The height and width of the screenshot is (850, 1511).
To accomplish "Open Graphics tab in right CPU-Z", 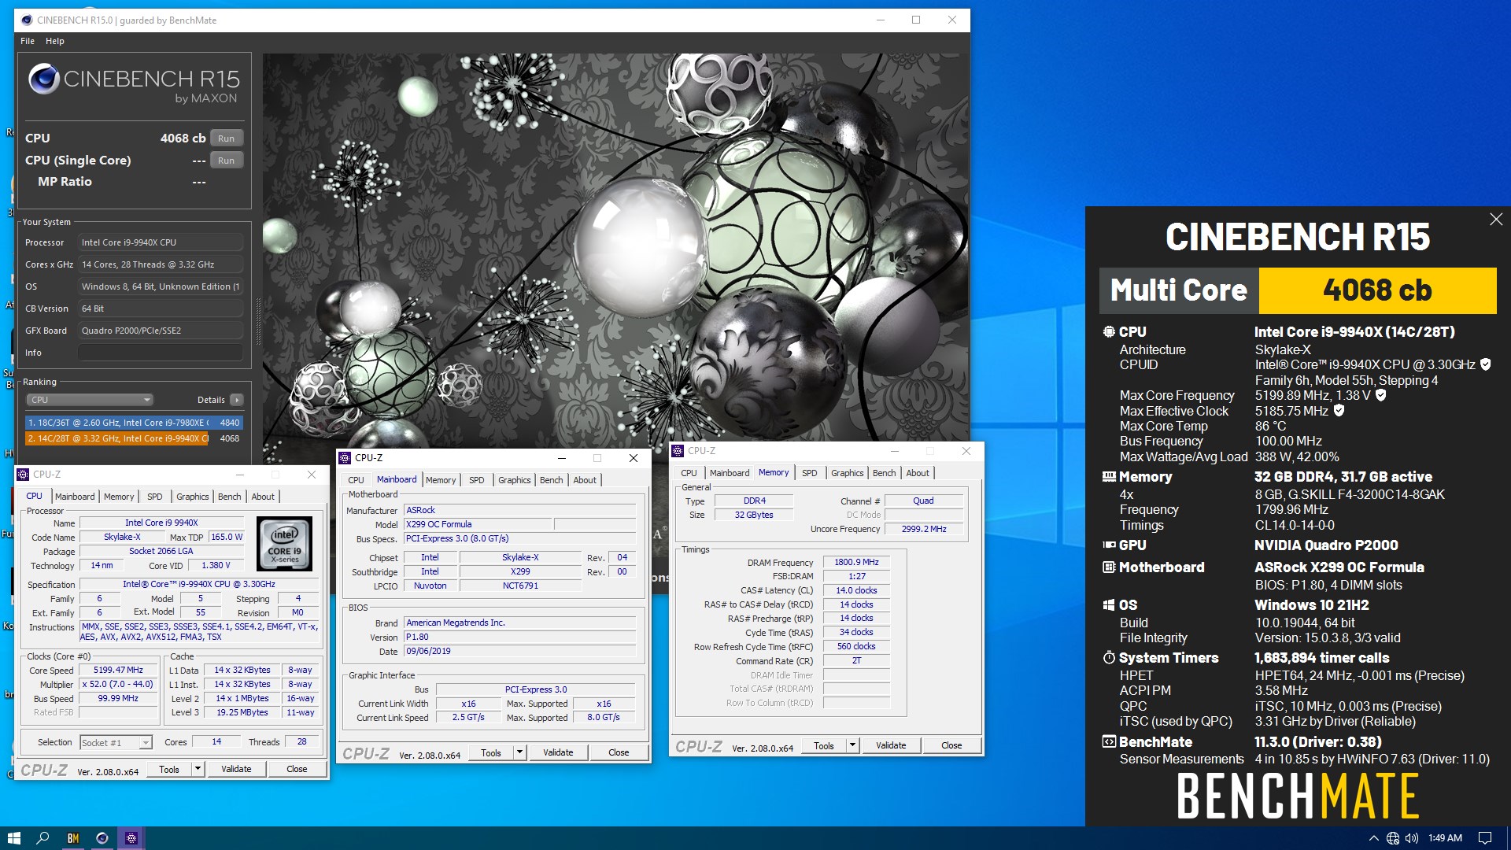I will (848, 473).
